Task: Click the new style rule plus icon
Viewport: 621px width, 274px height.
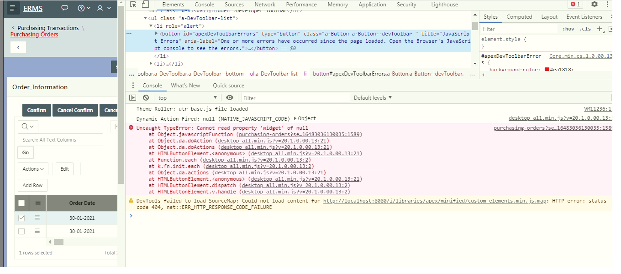Action: coord(600,29)
